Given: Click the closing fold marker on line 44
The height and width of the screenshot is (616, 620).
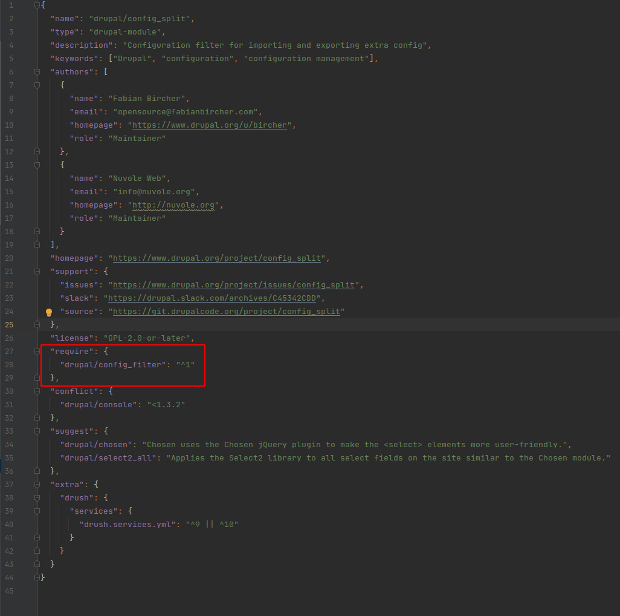Looking at the screenshot, I should tap(37, 578).
